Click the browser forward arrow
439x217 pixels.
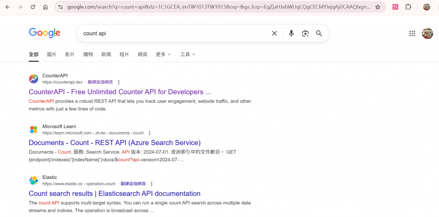tap(20, 7)
